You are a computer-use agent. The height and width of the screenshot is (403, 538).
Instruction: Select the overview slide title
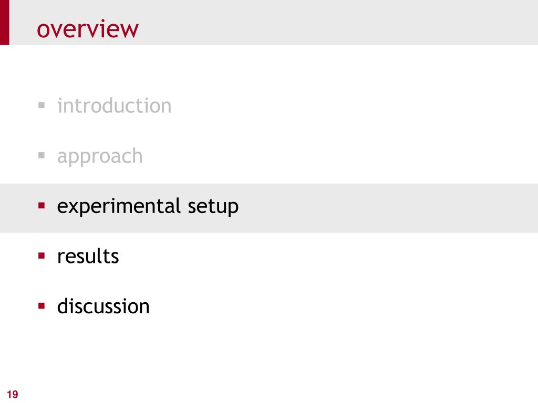point(88,29)
